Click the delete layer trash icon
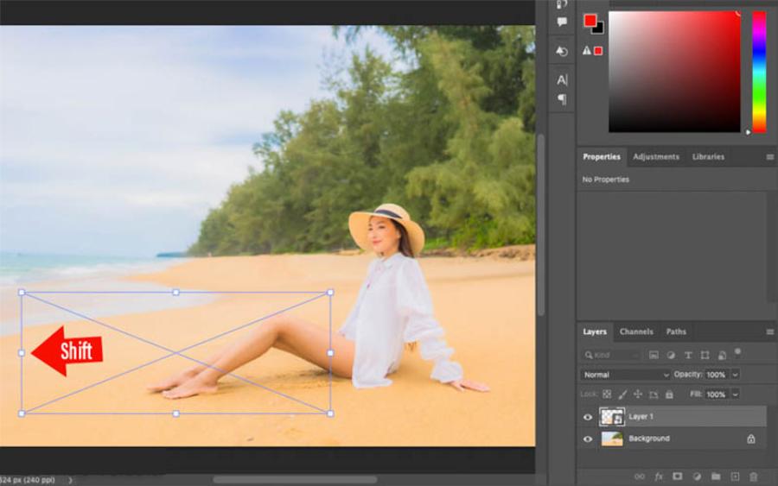The image size is (778, 486). pyautogui.click(x=753, y=477)
